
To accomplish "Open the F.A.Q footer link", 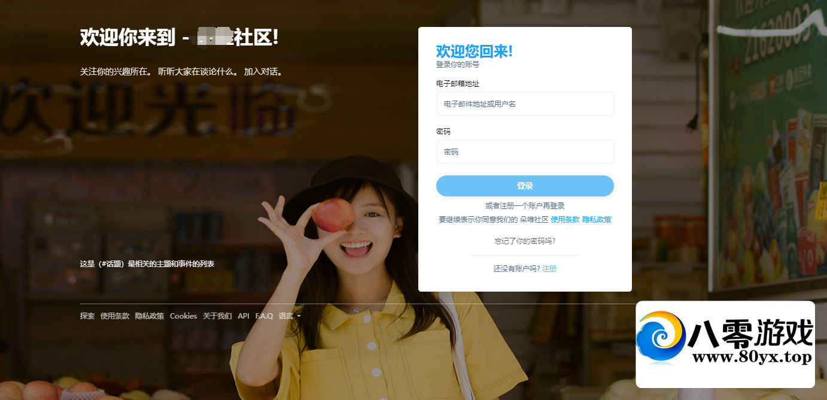I will point(264,316).
